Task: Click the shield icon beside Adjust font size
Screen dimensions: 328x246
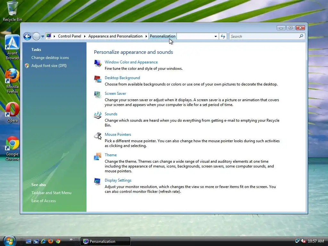Action: point(27,66)
